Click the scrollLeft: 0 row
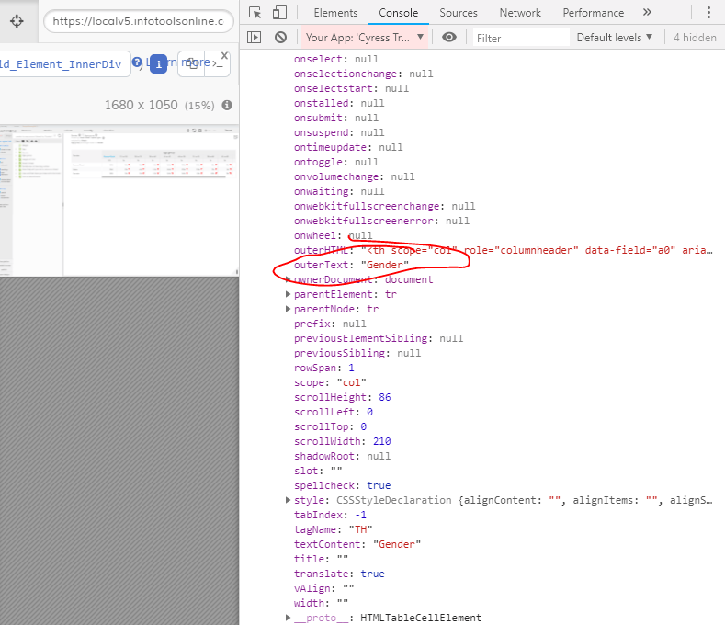Screen dimensions: 725x625 click(x=334, y=412)
